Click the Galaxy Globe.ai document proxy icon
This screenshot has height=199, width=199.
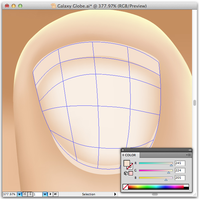tap(53, 6)
